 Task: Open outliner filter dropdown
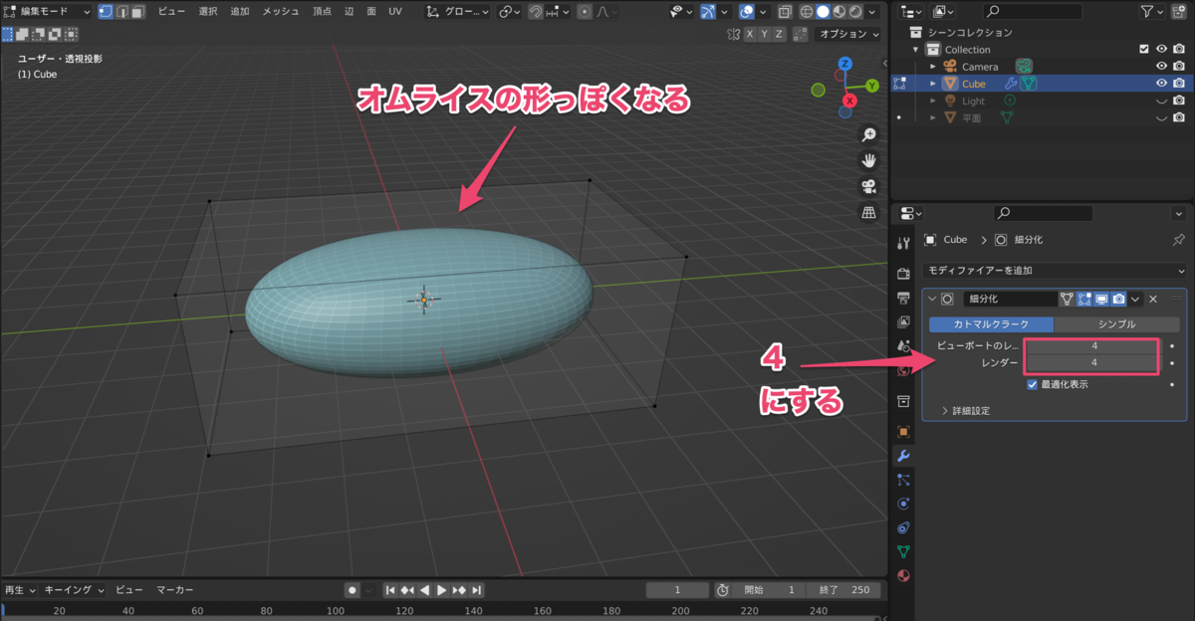click(x=1151, y=12)
